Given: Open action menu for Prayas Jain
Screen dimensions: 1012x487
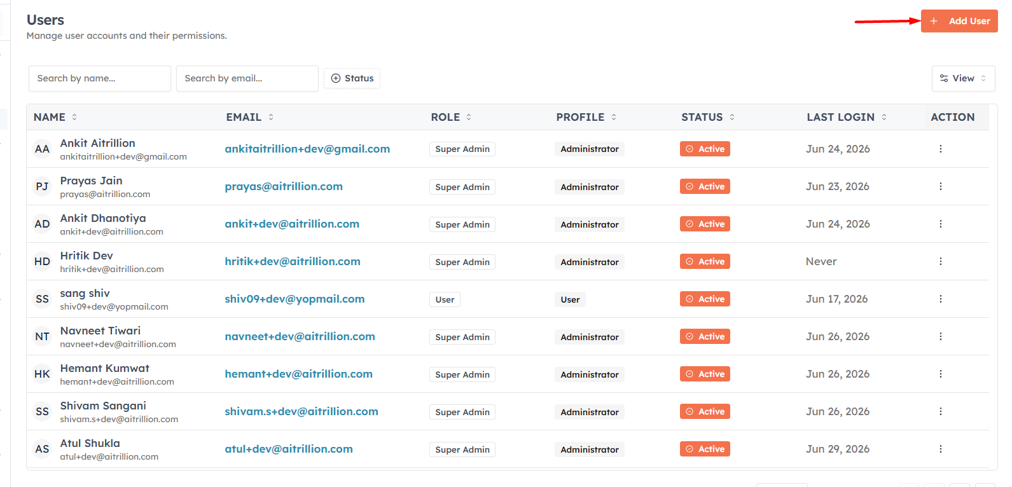Looking at the screenshot, I should 940,186.
